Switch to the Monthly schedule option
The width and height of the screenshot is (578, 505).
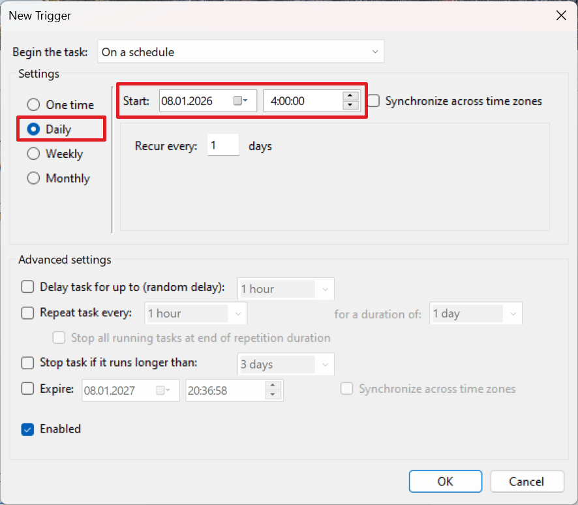coord(33,178)
